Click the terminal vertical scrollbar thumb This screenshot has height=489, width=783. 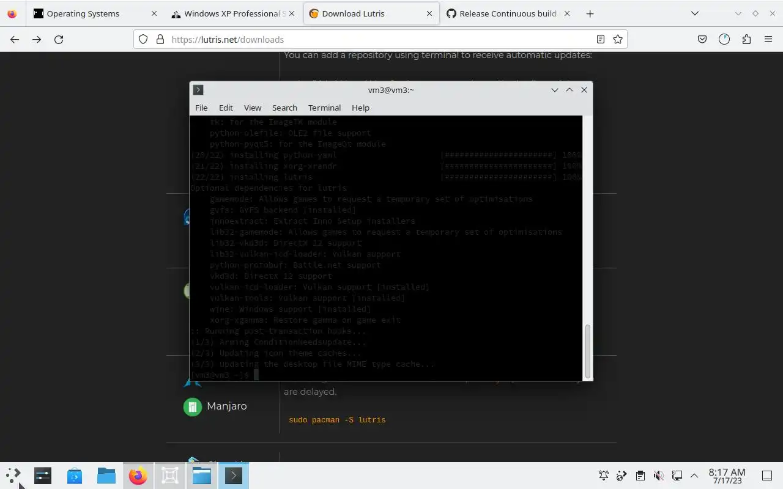(588, 351)
